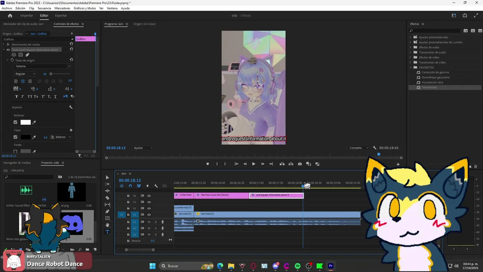Collapse the FAVORITOS folder
The width and height of the screenshot is (483, 272).
click(410, 67)
